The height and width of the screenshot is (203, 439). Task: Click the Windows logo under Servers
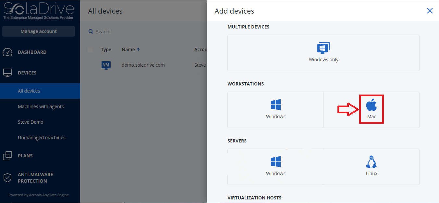pyautogui.click(x=276, y=162)
